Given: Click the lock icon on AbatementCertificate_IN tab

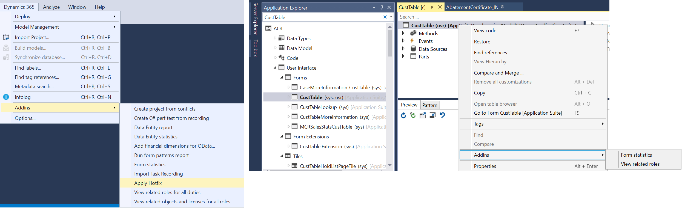Looking at the screenshot, I should point(502,7).
